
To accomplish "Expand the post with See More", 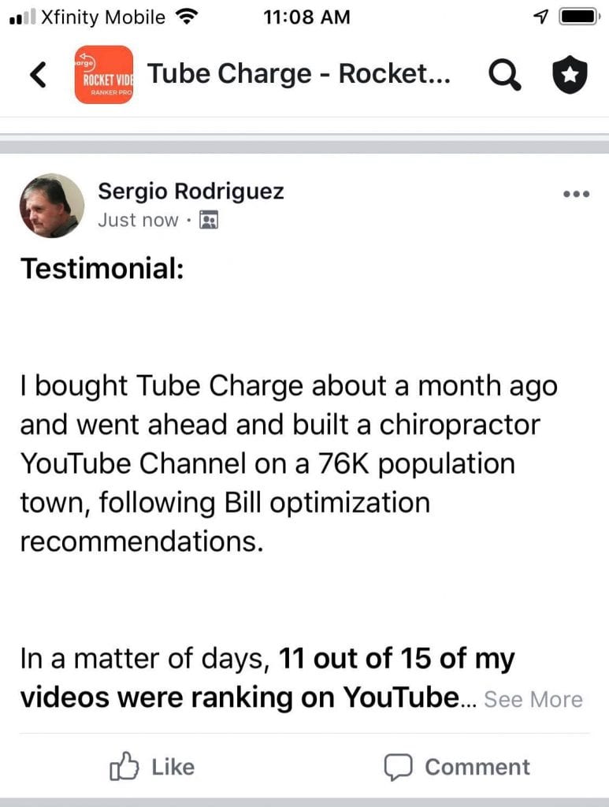I will (x=533, y=699).
